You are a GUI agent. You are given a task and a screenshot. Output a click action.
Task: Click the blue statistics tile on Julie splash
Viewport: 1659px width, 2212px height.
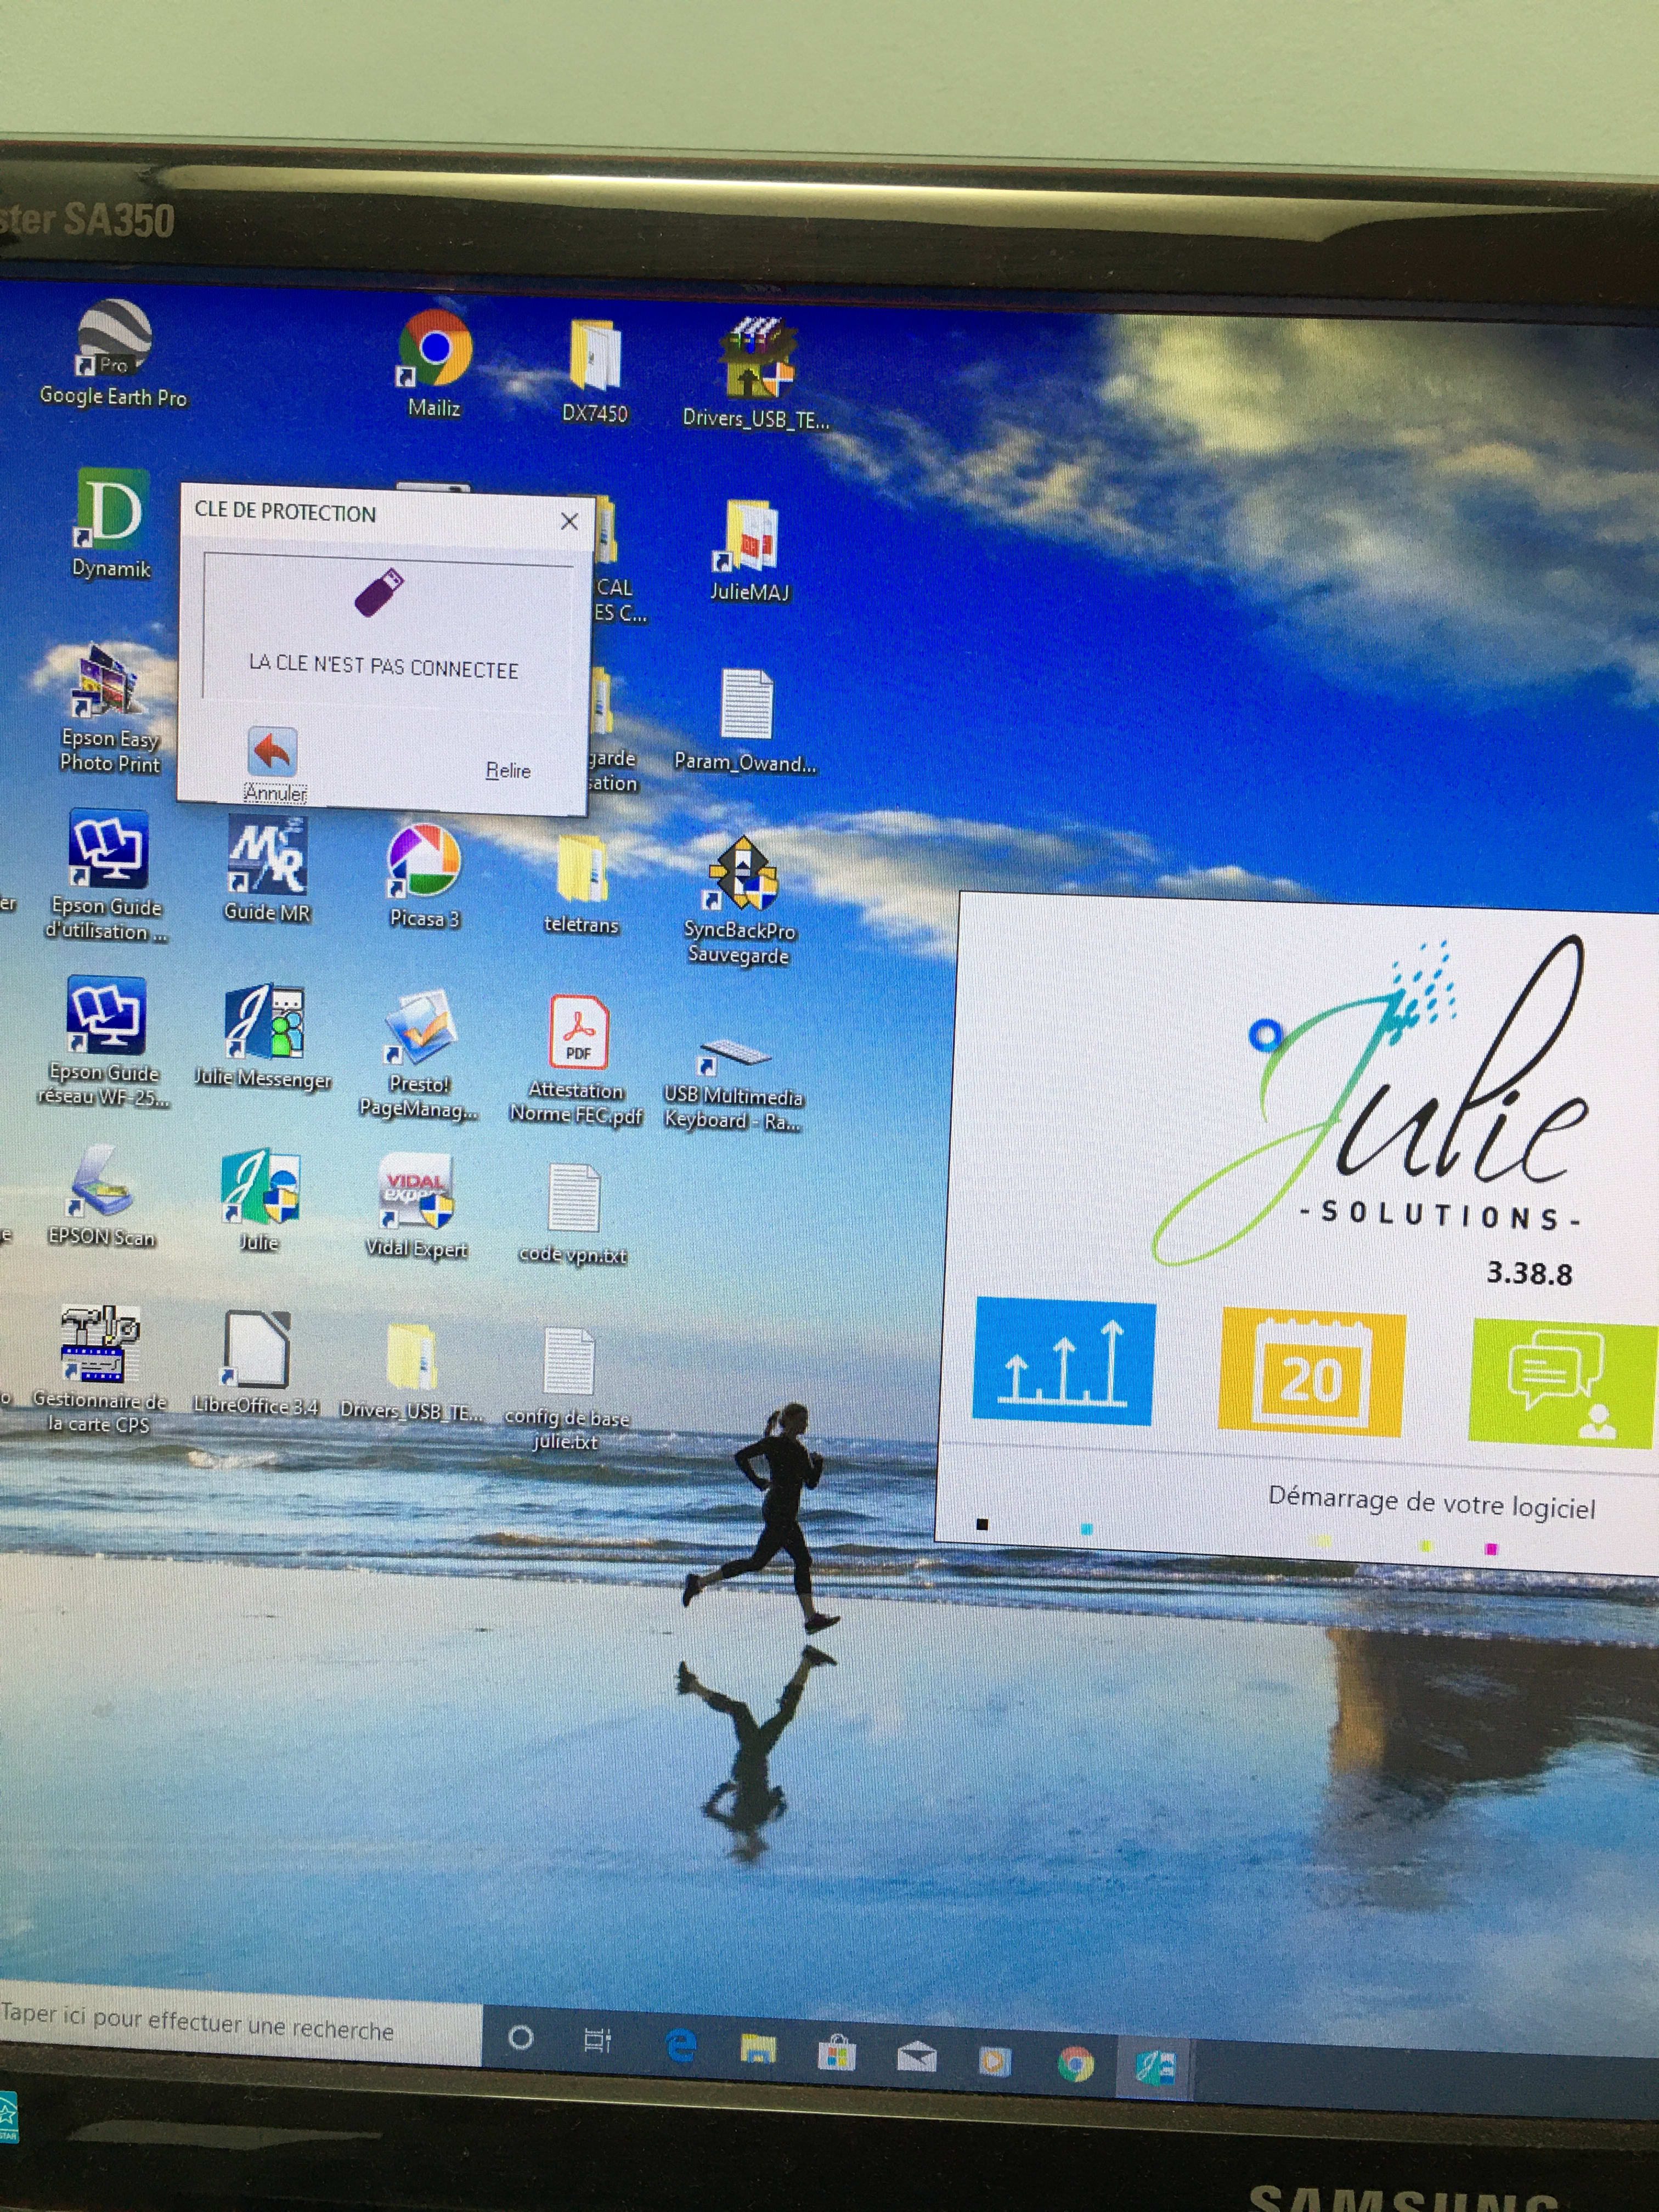point(1063,1362)
